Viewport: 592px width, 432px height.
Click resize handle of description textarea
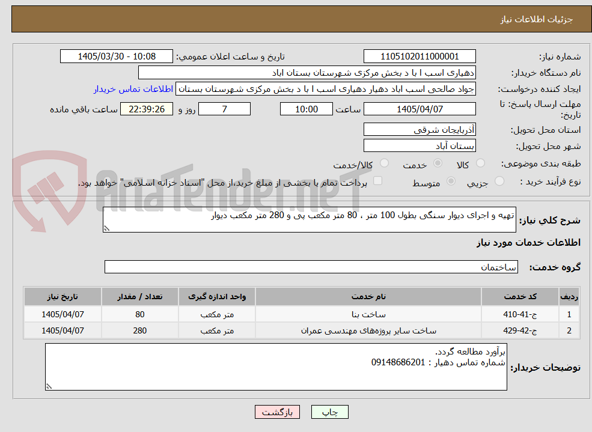click(106, 228)
